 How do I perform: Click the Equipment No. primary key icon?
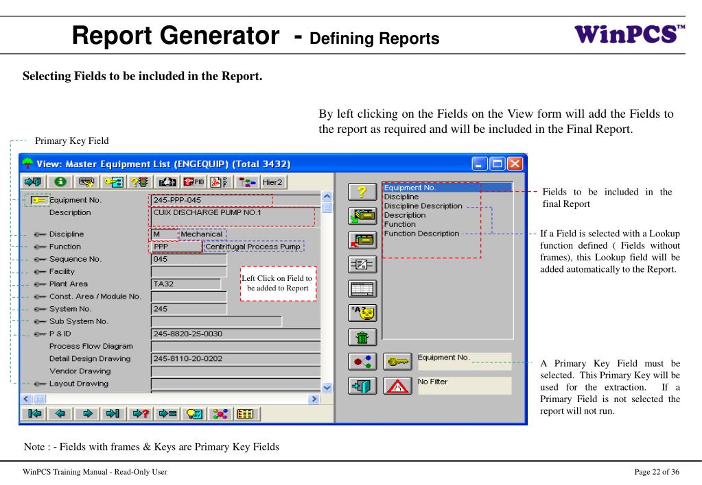[39, 200]
